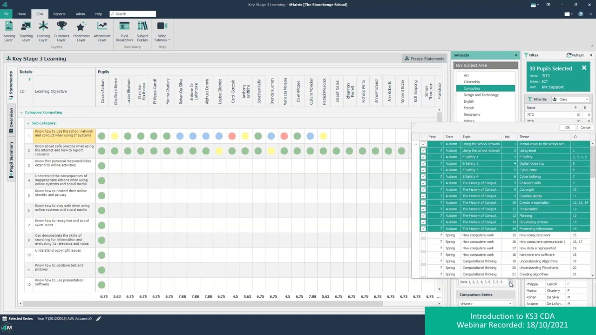596x335 pixels.
Task: Uncheck unit 6 Cyber bullying row
Action: [x=423, y=176]
